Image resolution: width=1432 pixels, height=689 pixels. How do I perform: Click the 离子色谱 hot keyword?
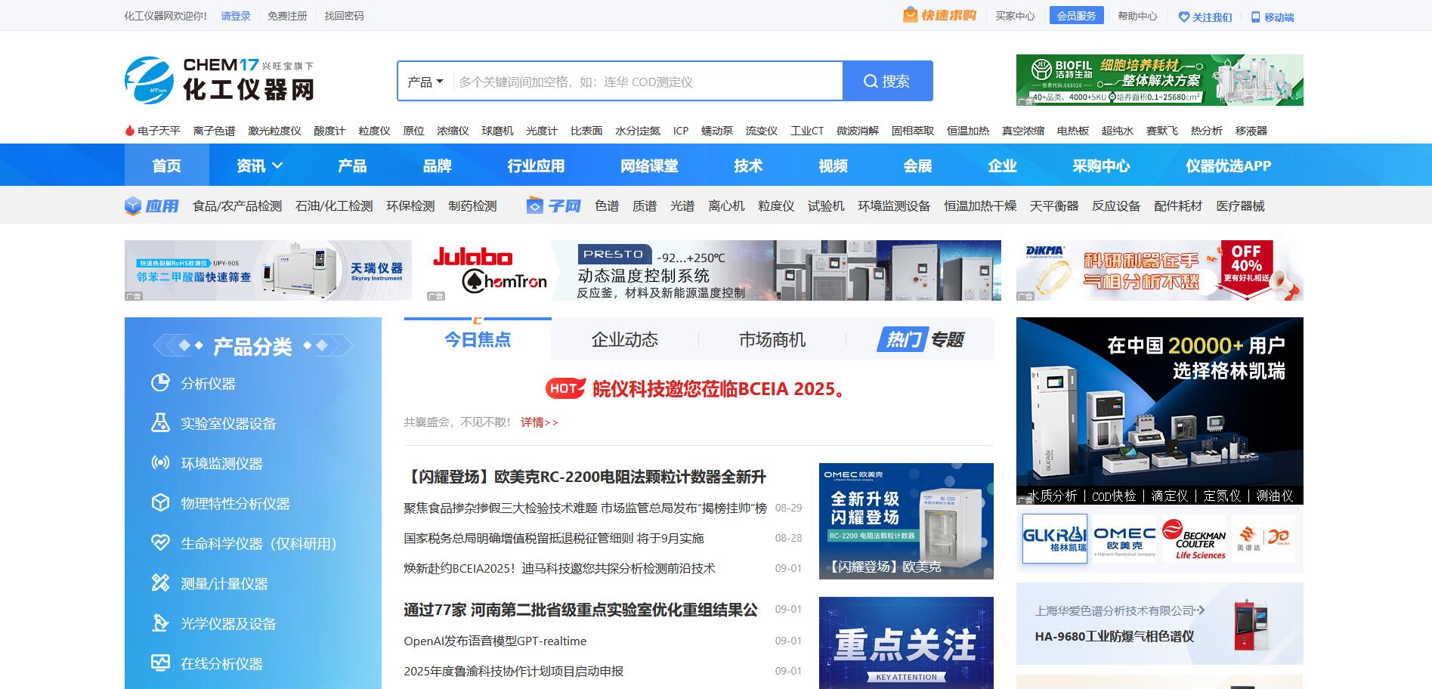click(x=214, y=131)
